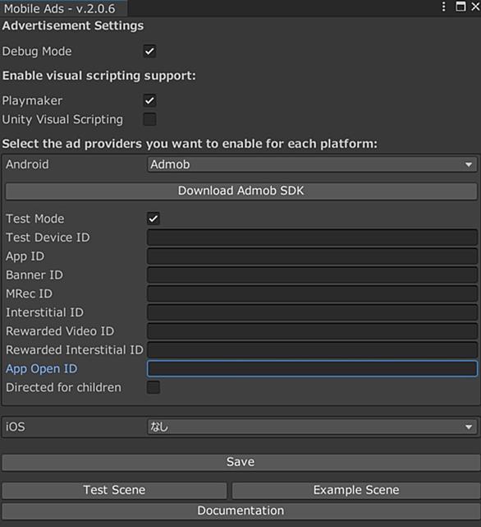The image size is (481, 527).
Task: Save the advertisement settings
Action: pos(240,462)
